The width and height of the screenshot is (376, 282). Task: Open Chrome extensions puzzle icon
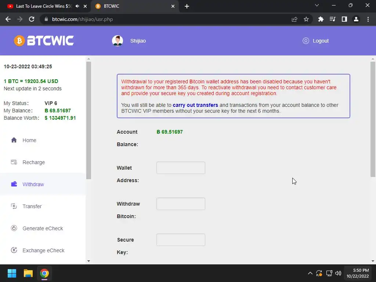point(321,19)
